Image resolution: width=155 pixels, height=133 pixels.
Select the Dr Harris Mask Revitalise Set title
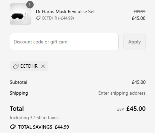(65, 11)
